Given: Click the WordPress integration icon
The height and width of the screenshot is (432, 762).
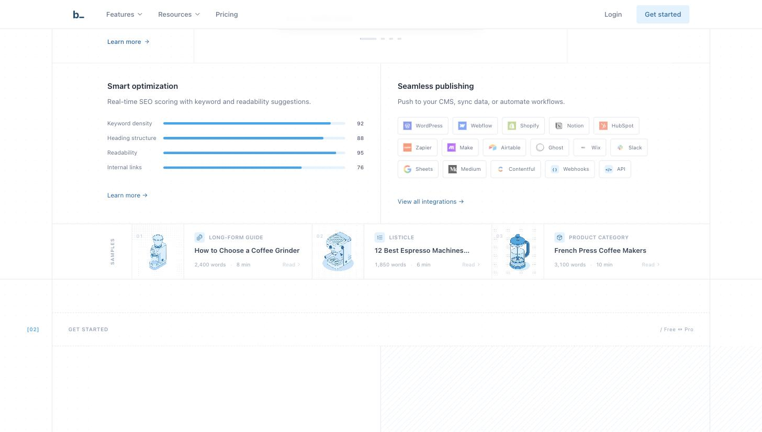Looking at the screenshot, I should click(408, 126).
